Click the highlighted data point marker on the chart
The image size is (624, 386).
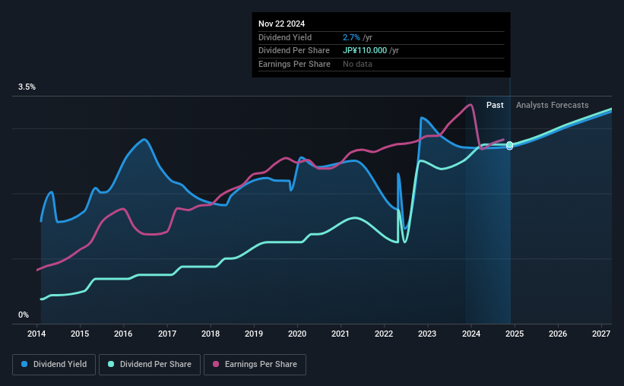509,145
